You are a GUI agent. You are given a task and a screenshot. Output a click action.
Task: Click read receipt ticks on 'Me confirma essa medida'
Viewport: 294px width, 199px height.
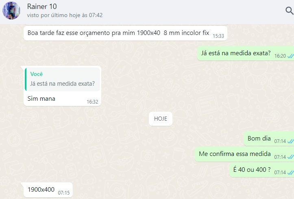coord(291,157)
